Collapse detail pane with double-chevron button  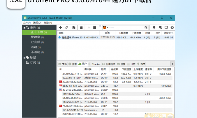[x=173, y=64]
